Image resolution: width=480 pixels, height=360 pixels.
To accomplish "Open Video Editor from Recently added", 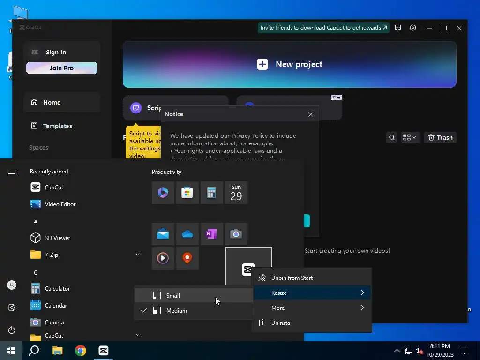I will 83,204.
